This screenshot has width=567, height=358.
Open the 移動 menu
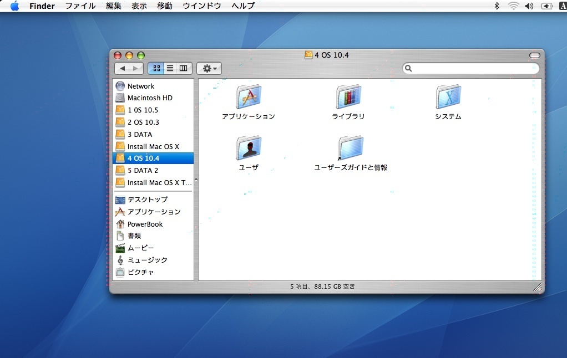coord(165,6)
